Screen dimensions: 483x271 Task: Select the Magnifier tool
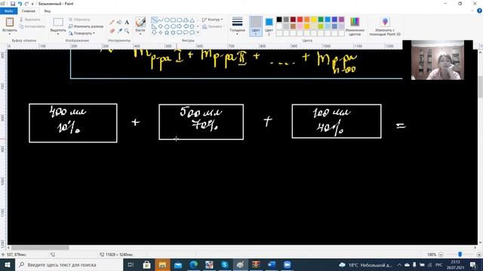point(127,31)
